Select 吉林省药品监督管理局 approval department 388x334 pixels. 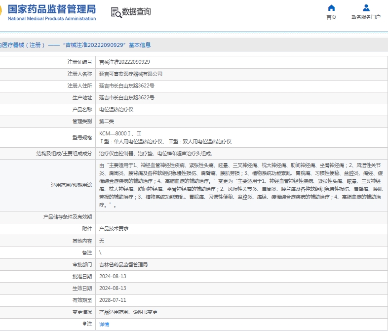pos(123,265)
